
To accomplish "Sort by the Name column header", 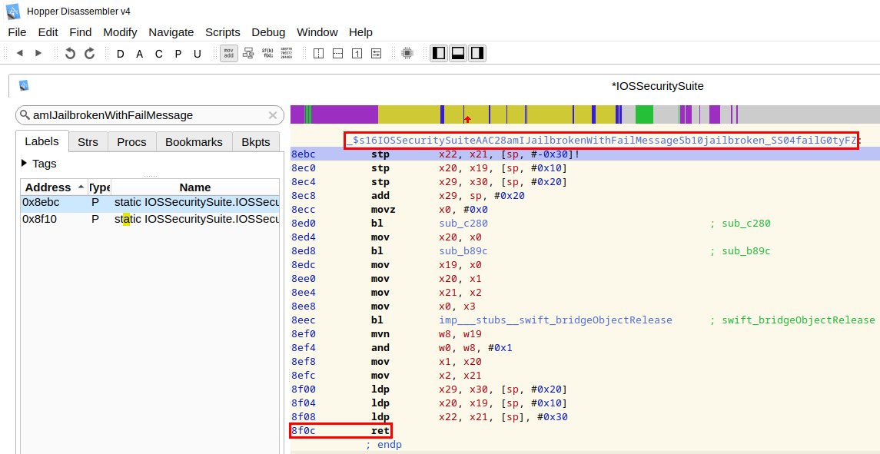I will pyautogui.click(x=194, y=187).
